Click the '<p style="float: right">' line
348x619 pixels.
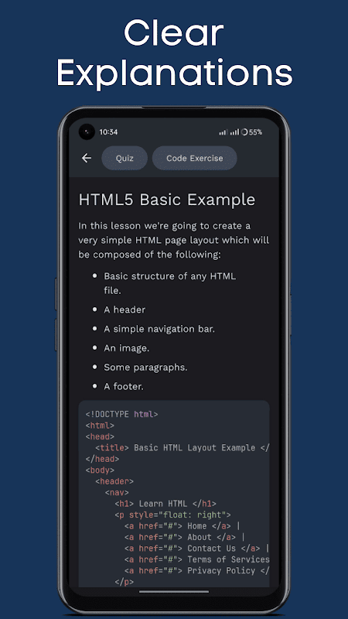172,515
